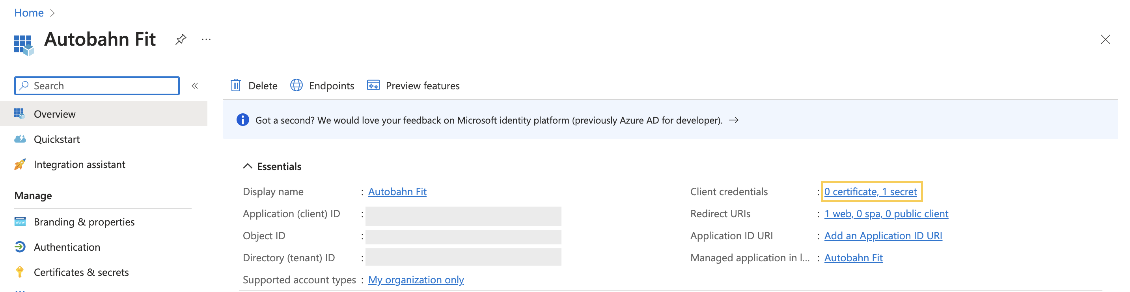The height and width of the screenshot is (292, 1130).
Task: Click the Autobahn Fit app registration icon
Action: click(24, 45)
